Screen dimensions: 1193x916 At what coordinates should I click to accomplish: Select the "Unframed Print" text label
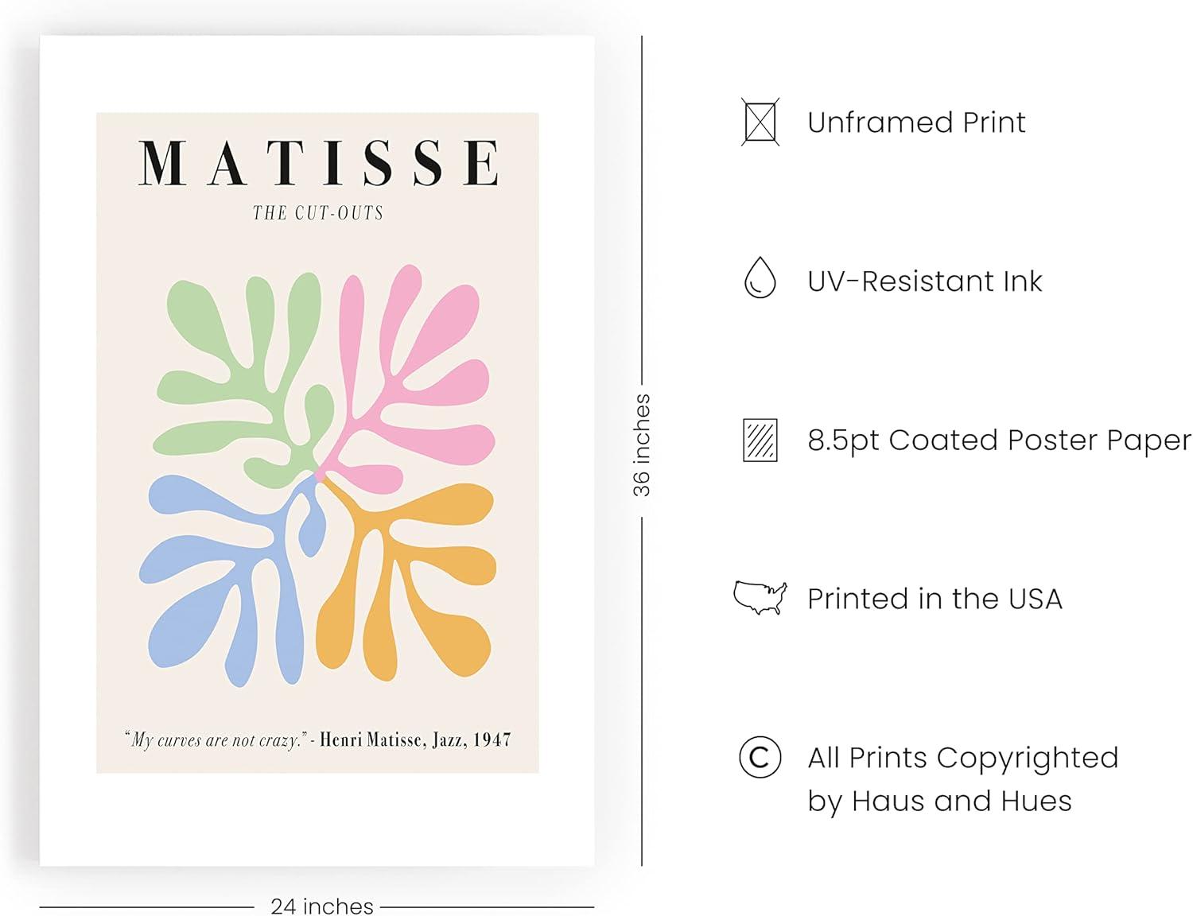pyautogui.click(x=916, y=122)
